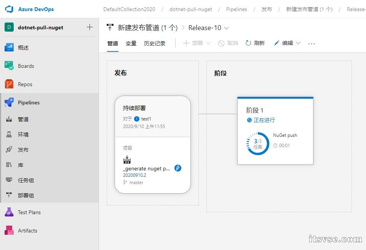Open the Boards icon in sidebar

[9, 66]
